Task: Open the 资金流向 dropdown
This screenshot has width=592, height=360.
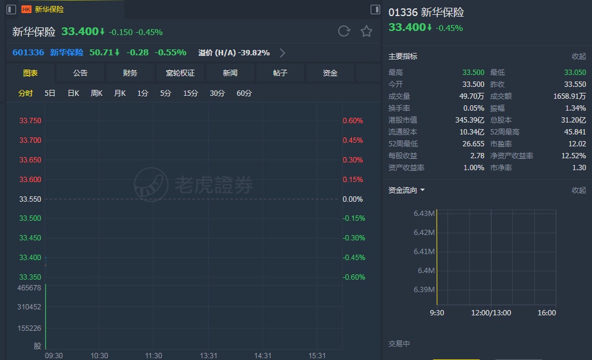Action: [x=422, y=190]
